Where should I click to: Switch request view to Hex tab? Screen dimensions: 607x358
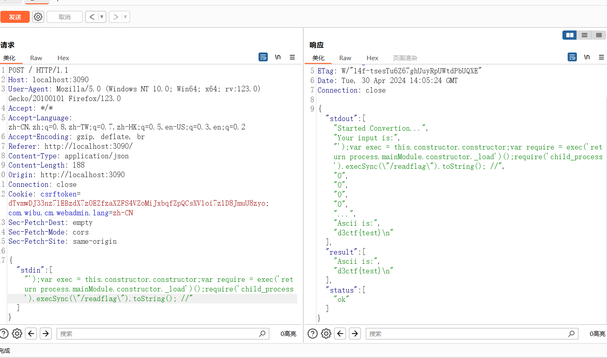tap(63, 58)
